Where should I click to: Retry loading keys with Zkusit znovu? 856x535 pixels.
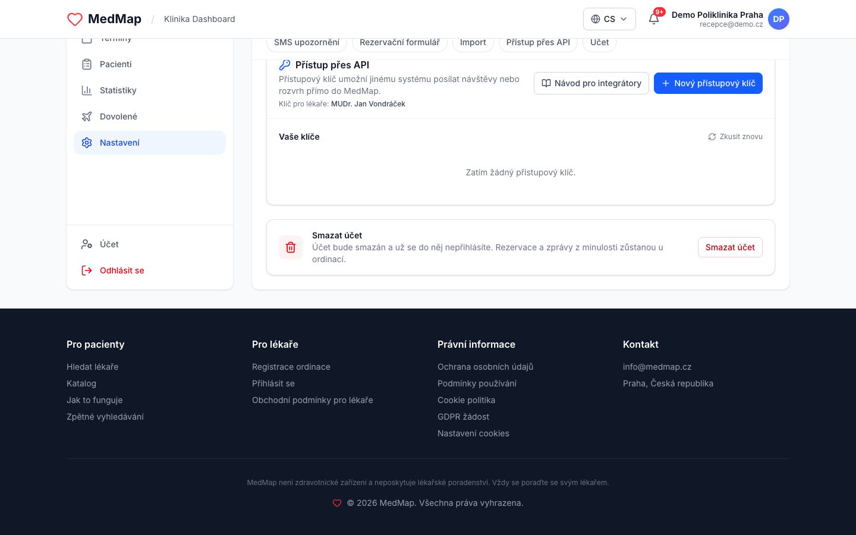735,137
